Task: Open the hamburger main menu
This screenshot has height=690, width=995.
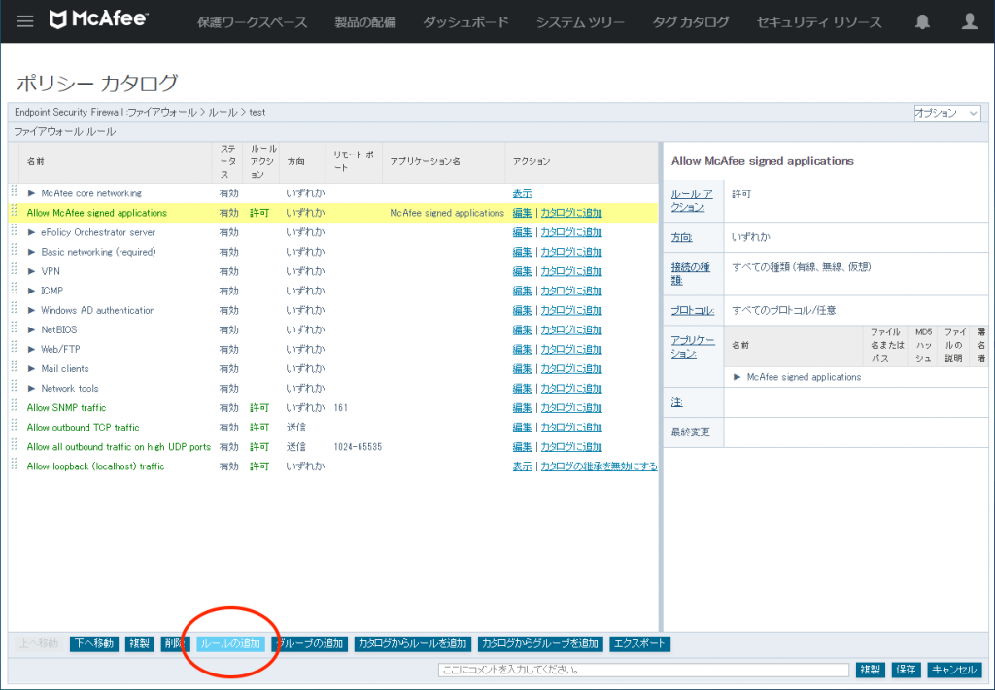Action: [x=24, y=21]
